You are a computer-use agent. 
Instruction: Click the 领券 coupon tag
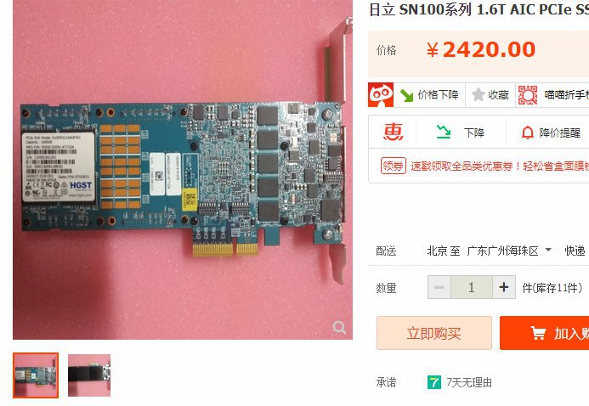tap(394, 166)
